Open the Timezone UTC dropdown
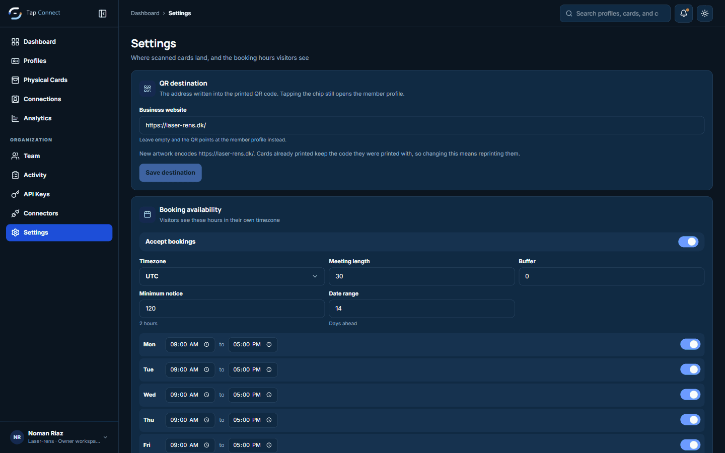This screenshot has height=453, width=725. click(232, 276)
